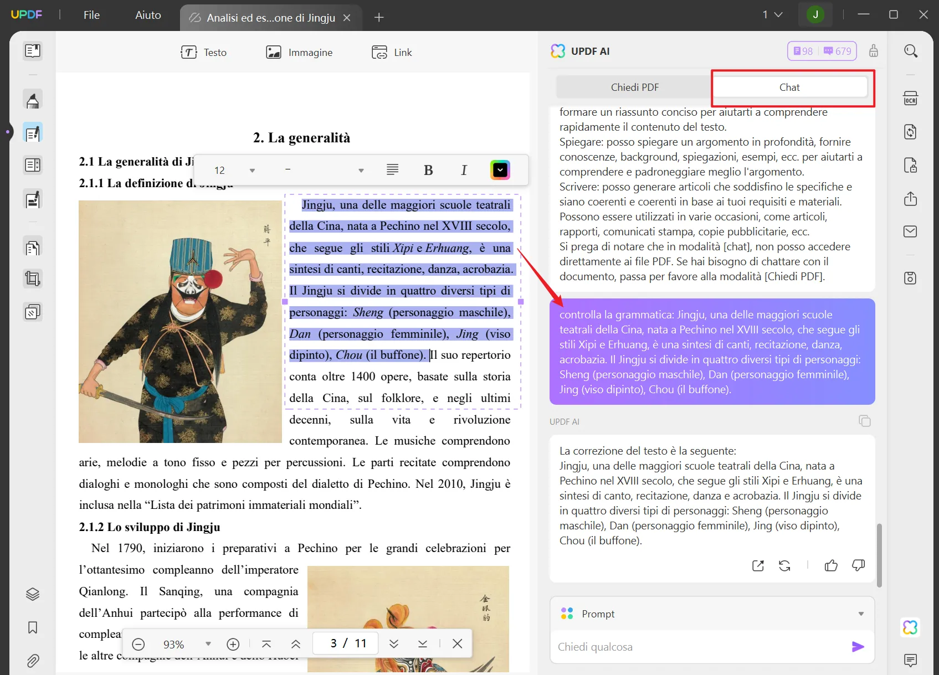This screenshot has width=939, height=675.
Task: Click the Chiedi qualcosa input field
Action: click(x=701, y=647)
